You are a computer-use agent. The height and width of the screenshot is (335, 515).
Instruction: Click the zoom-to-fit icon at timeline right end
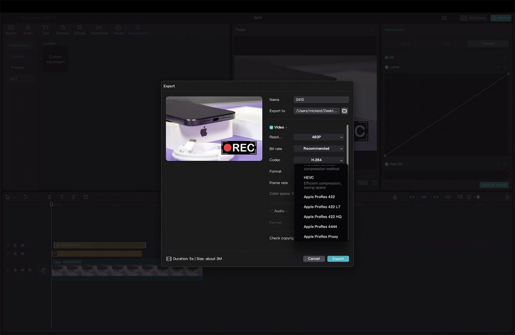click(x=507, y=197)
